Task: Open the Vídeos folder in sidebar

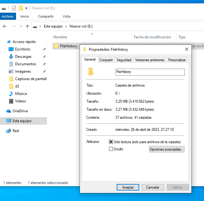Action: click(20, 101)
